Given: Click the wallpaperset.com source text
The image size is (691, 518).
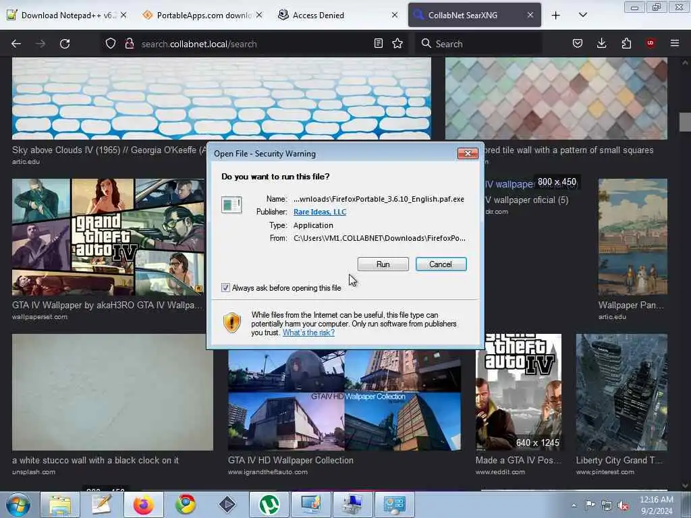Looking at the screenshot, I should (40, 317).
